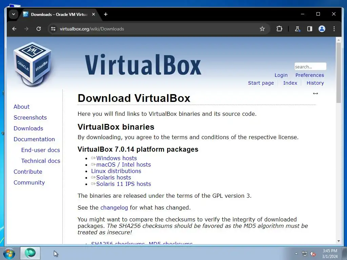This screenshot has width=347, height=260.
Task: Open Documentation in the sidebar
Action: (34, 139)
